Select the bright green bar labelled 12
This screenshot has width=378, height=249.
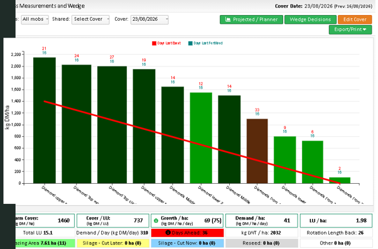point(201,138)
